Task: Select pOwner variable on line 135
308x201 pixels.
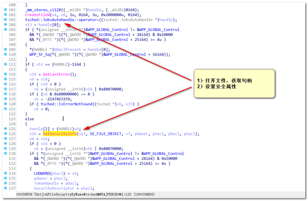Action: [x=41, y=178]
